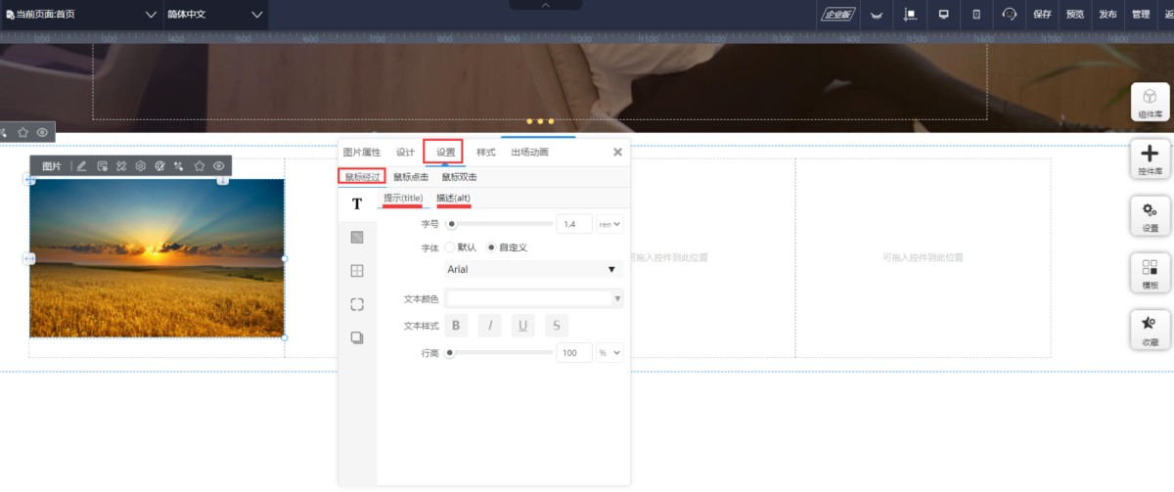Open the templates (模板) sidebar button
This screenshot has height=492, width=1174.
coord(1151,272)
